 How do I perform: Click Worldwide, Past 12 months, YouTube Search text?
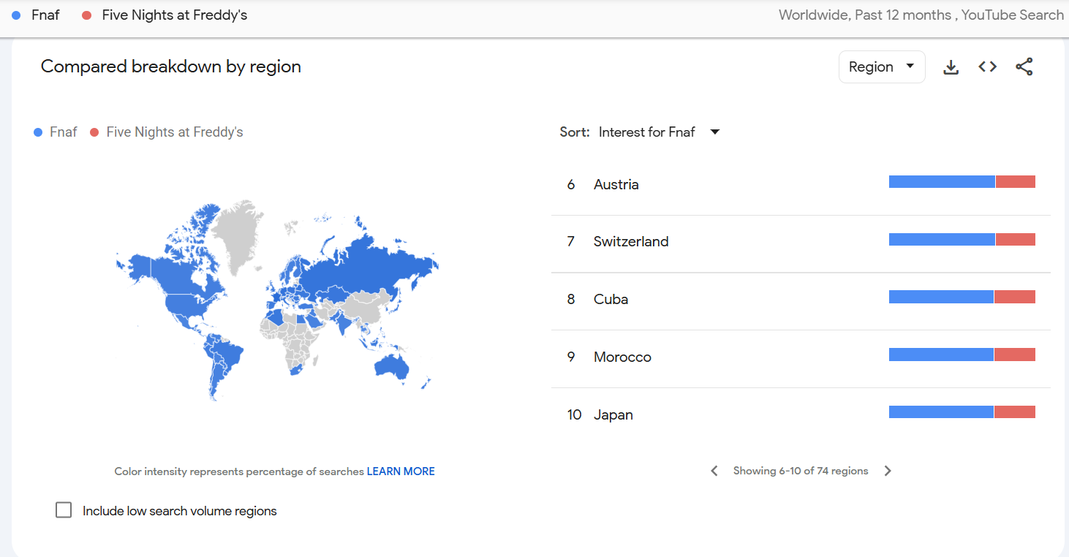(x=921, y=15)
